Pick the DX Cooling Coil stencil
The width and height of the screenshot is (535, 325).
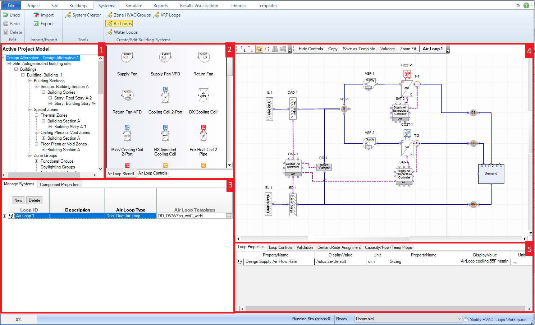[203, 95]
